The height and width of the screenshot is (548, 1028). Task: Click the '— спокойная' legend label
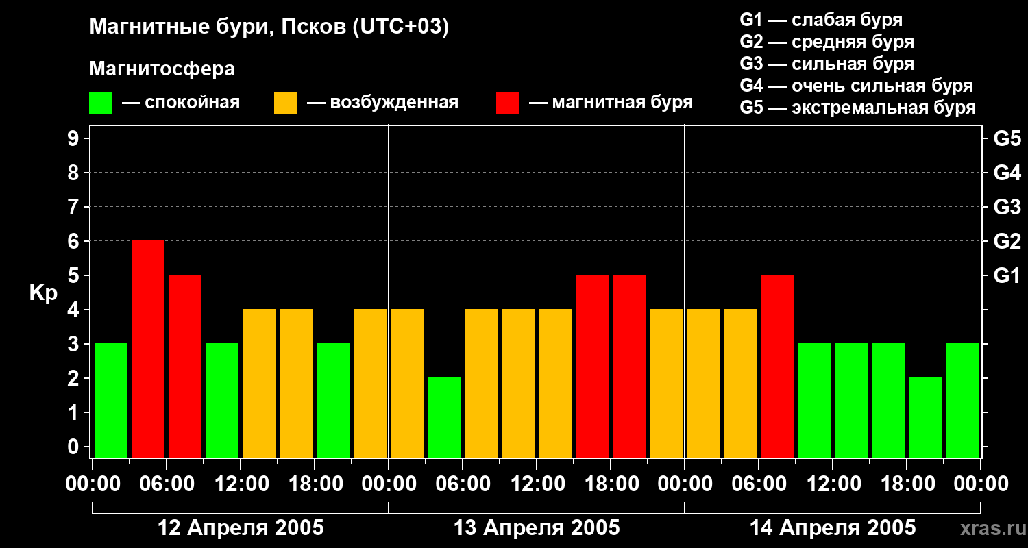[x=181, y=103]
